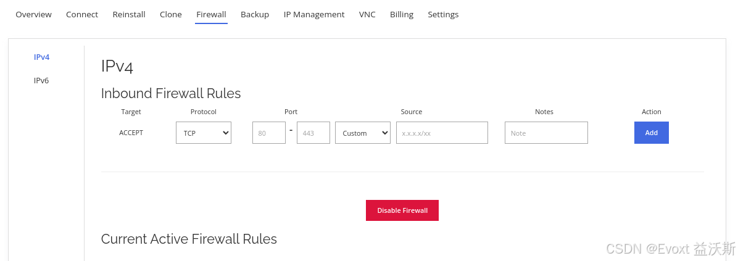
Task: Select the Firewall tab
Action: 211,15
